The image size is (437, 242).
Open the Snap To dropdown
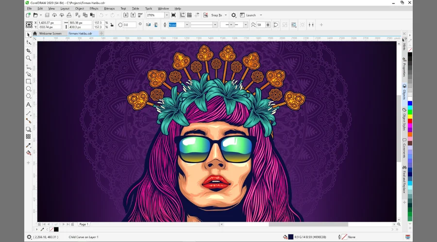tap(226, 15)
